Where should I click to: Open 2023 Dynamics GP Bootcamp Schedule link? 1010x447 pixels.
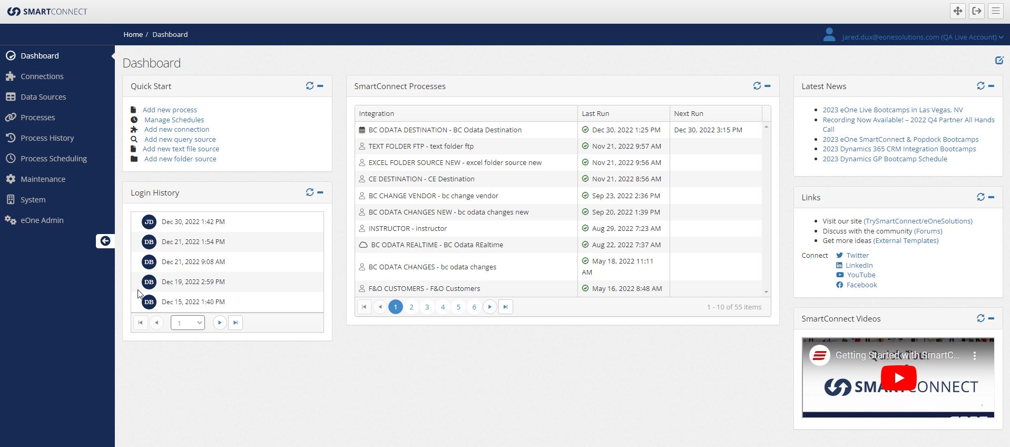pyautogui.click(x=885, y=159)
